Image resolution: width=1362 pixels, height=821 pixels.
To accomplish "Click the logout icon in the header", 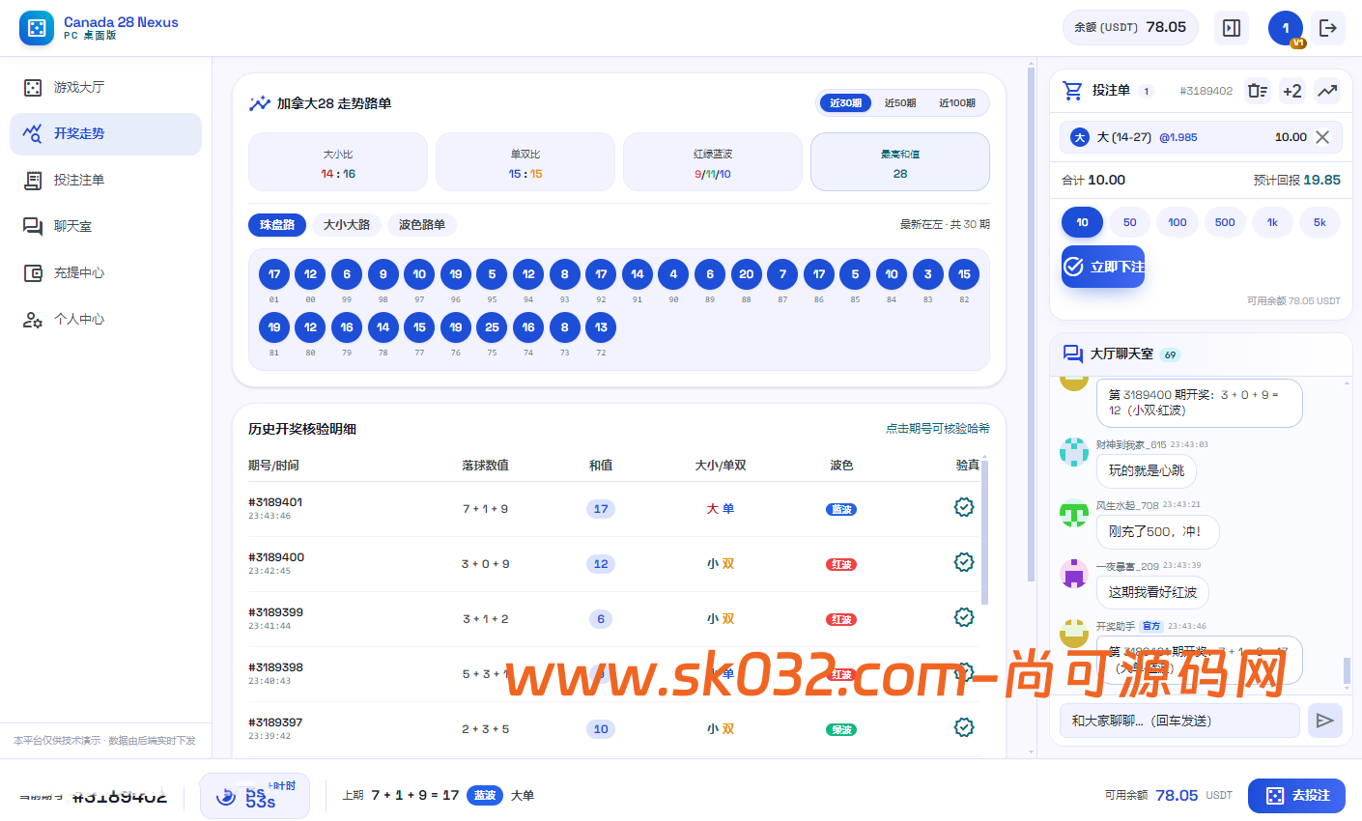I will pos(1328,28).
